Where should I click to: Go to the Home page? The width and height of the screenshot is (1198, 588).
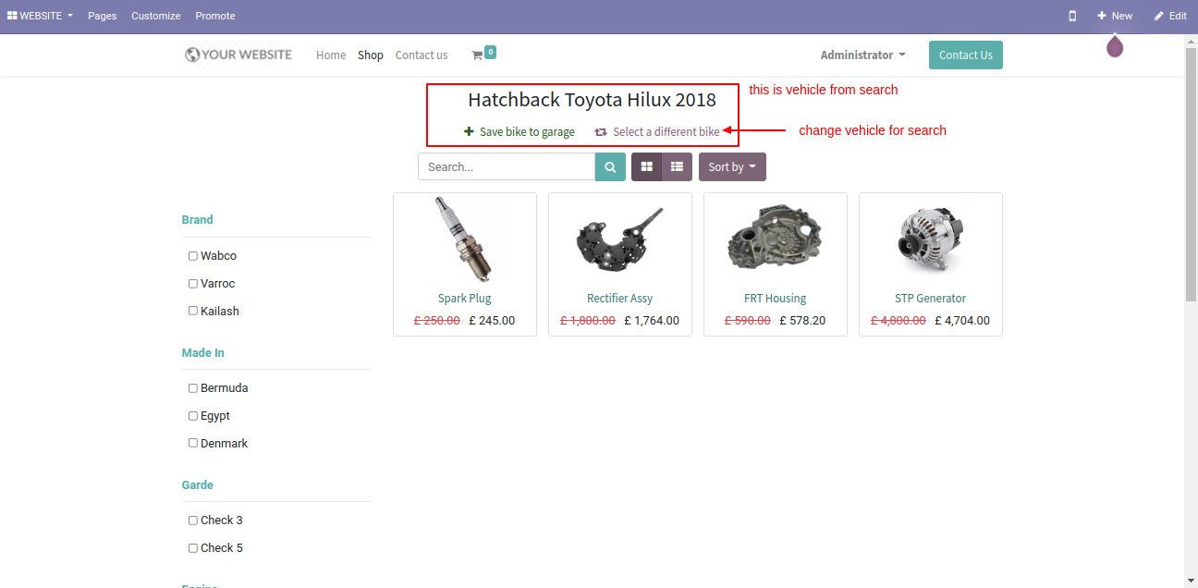pyautogui.click(x=331, y=55)
